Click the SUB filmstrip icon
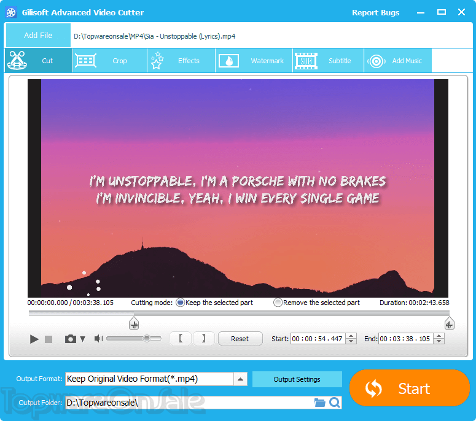The image size is (476, 421). pos(306,61)
